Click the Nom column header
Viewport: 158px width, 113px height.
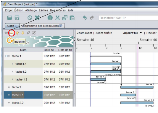pos(23,50)
